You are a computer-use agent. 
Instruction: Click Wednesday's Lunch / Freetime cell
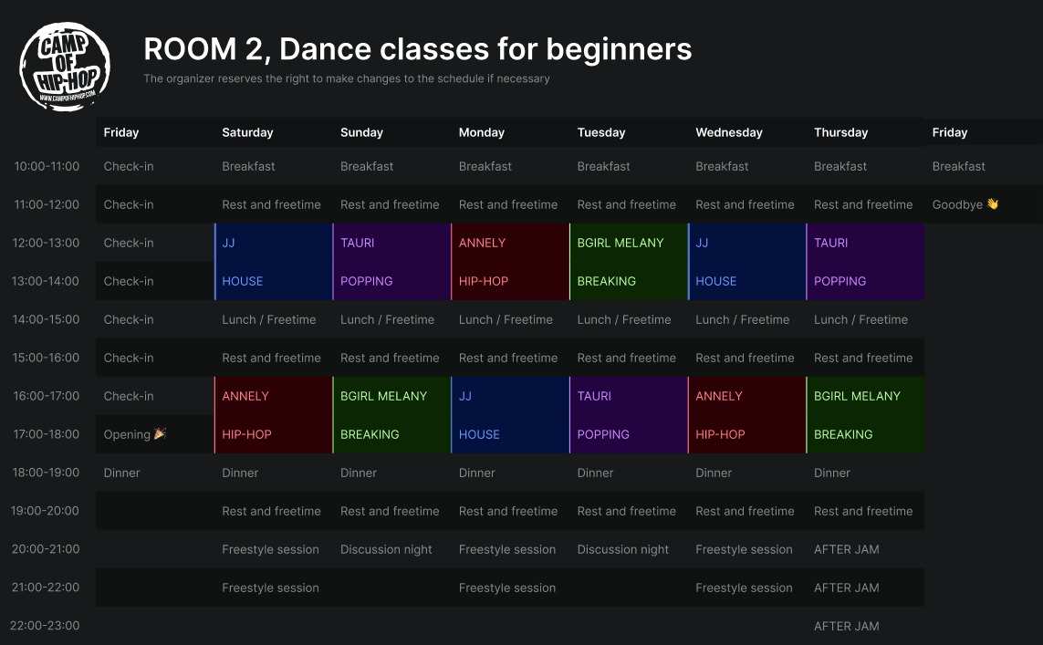pyautogui.click(x=742, y=319)
